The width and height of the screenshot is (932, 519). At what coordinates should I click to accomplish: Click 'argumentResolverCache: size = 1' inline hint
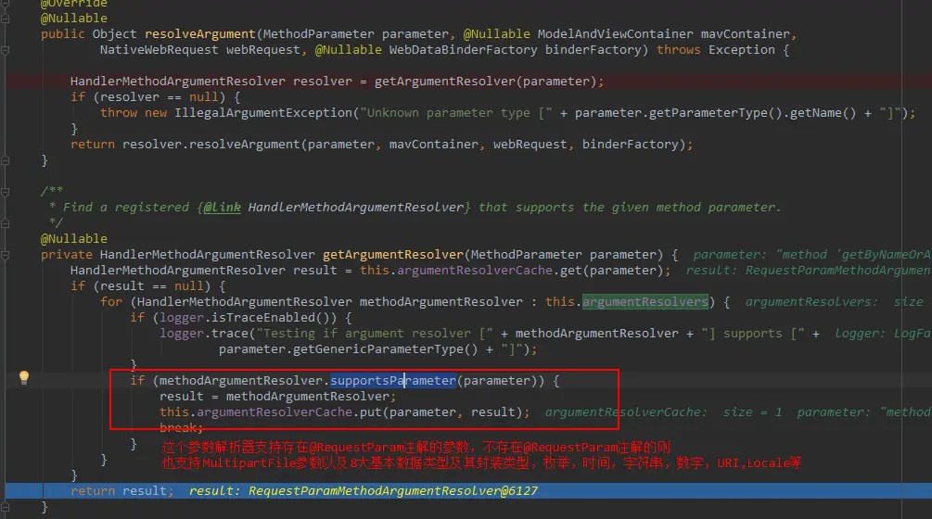663,412
